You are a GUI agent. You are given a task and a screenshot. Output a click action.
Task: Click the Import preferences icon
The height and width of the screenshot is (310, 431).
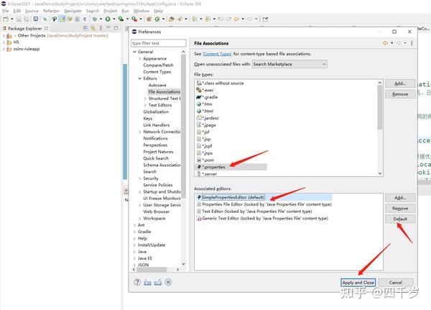tap(147, 282)
